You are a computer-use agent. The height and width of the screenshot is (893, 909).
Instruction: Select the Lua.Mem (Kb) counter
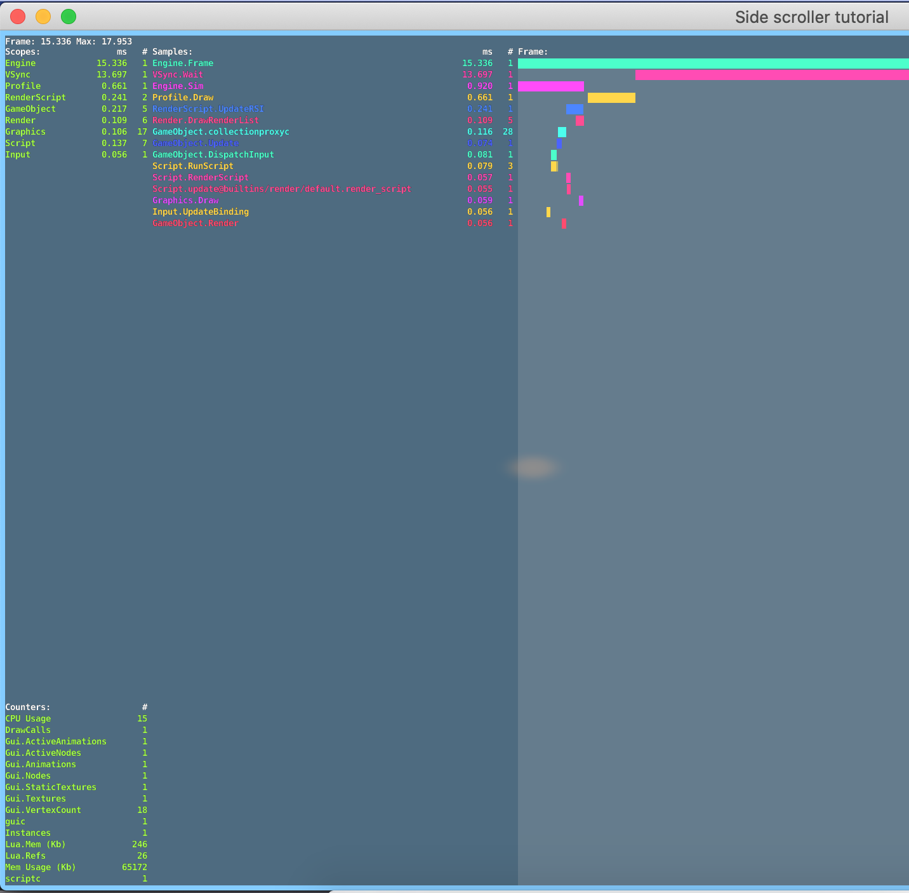35,844
